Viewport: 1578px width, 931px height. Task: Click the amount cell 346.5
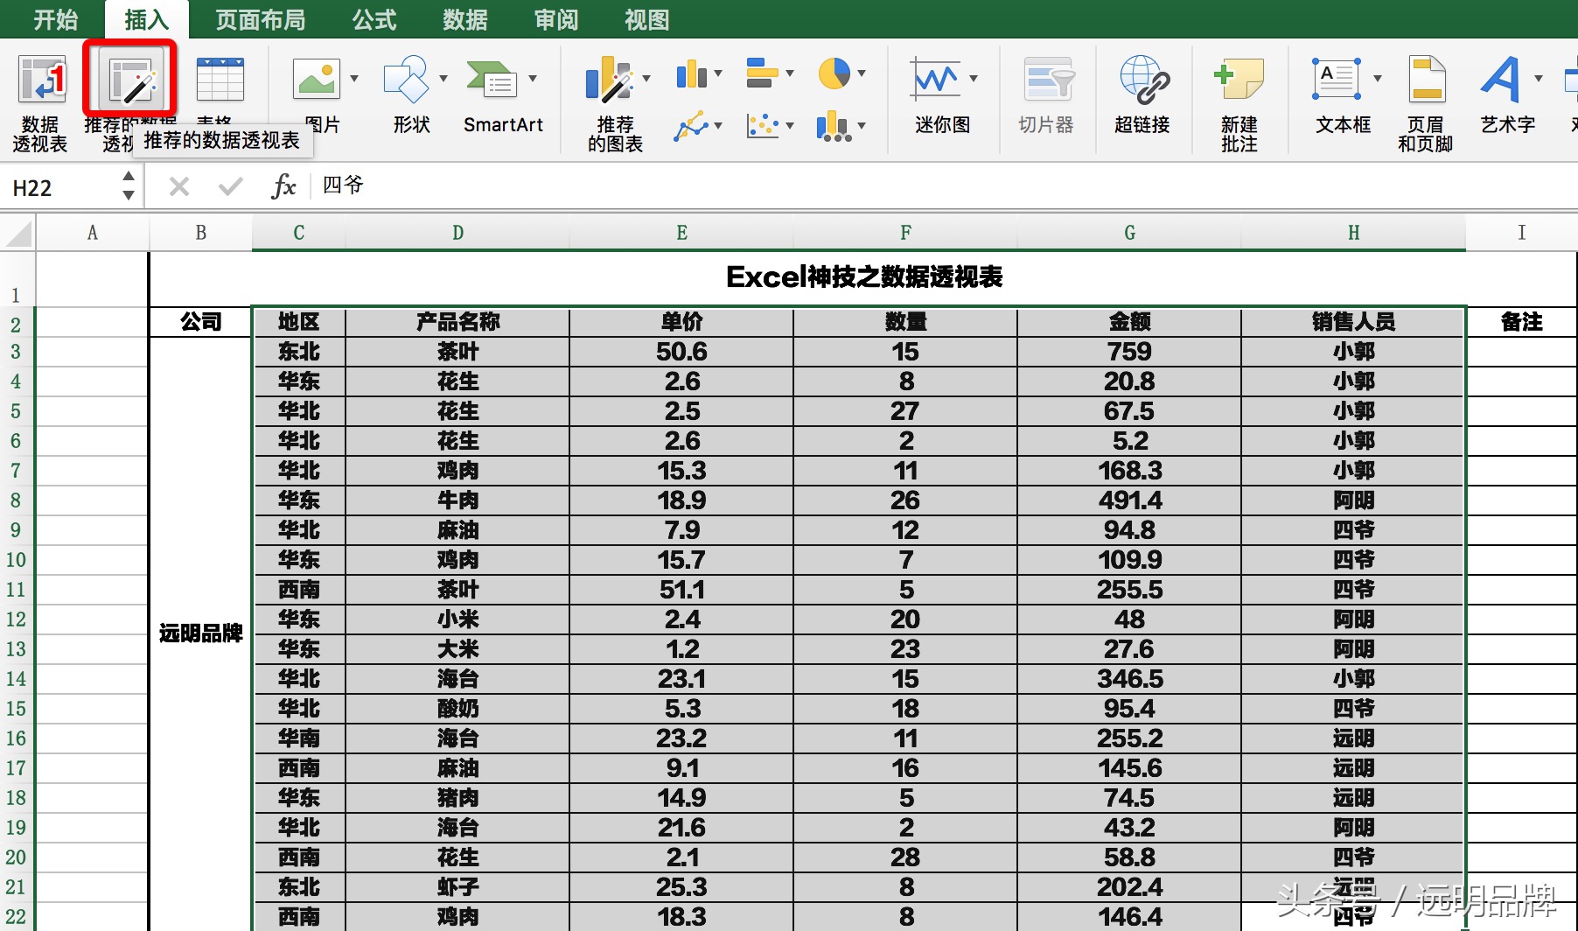(x=1129, y=679)
